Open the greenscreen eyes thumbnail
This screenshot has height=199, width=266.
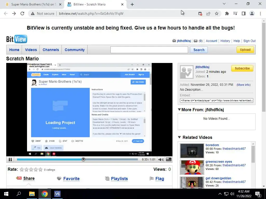(192, 167)
